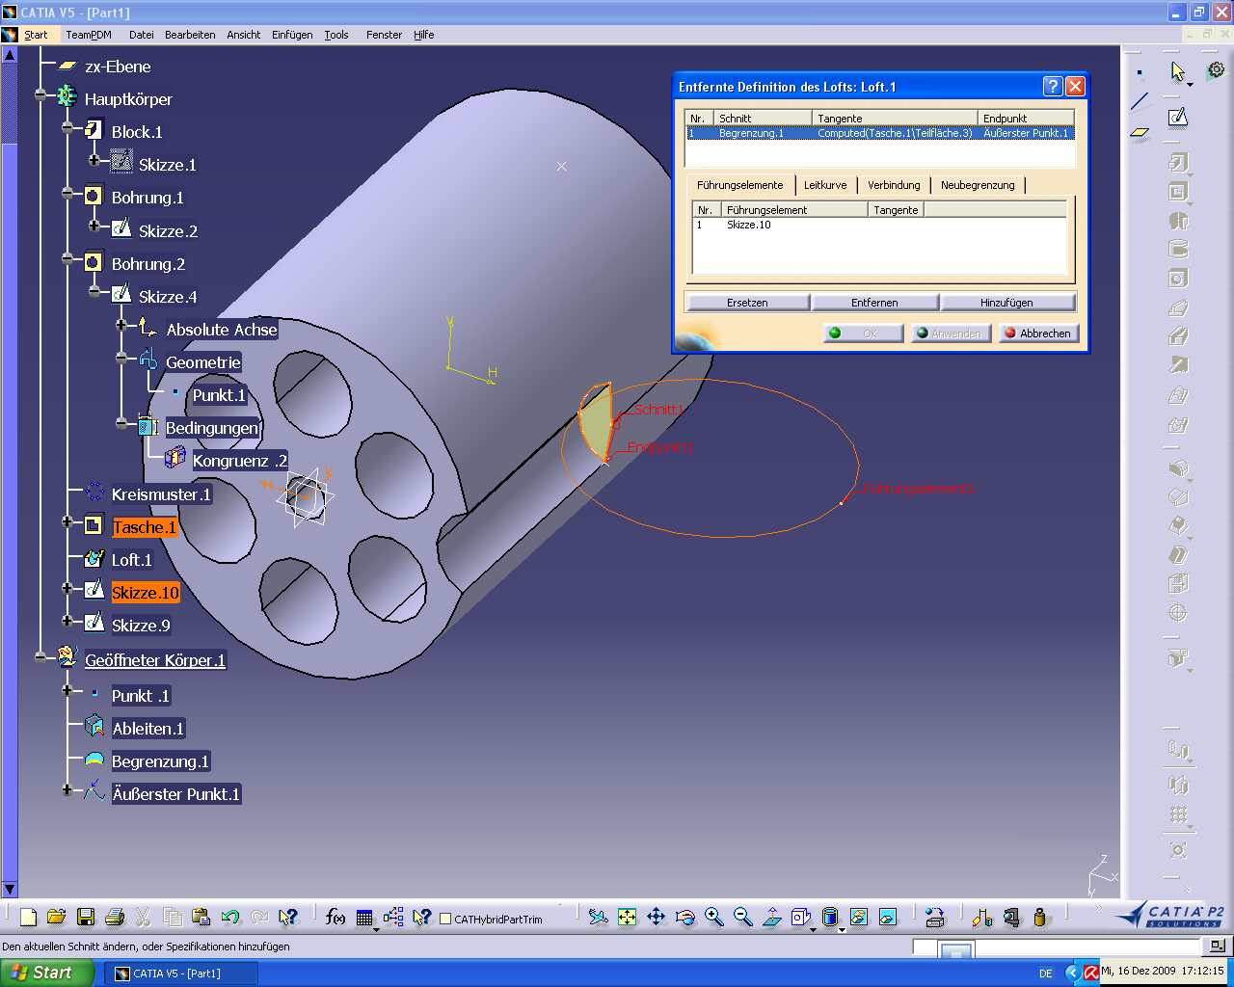Select zx-Ebene in the specification tree
The width and height of the screenshot is (1234, 987).
click(x=118, y=67)
